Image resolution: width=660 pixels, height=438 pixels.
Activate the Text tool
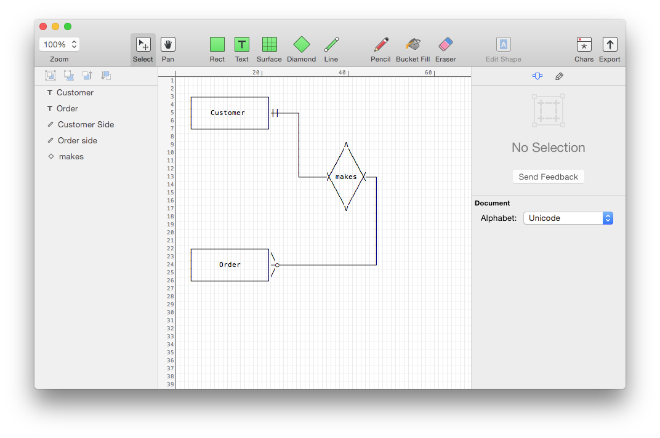[x=241, y=45]
